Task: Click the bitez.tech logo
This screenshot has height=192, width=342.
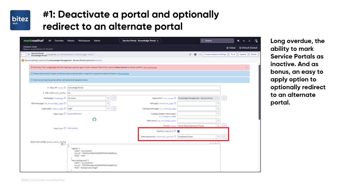Action: click(20, 20)
